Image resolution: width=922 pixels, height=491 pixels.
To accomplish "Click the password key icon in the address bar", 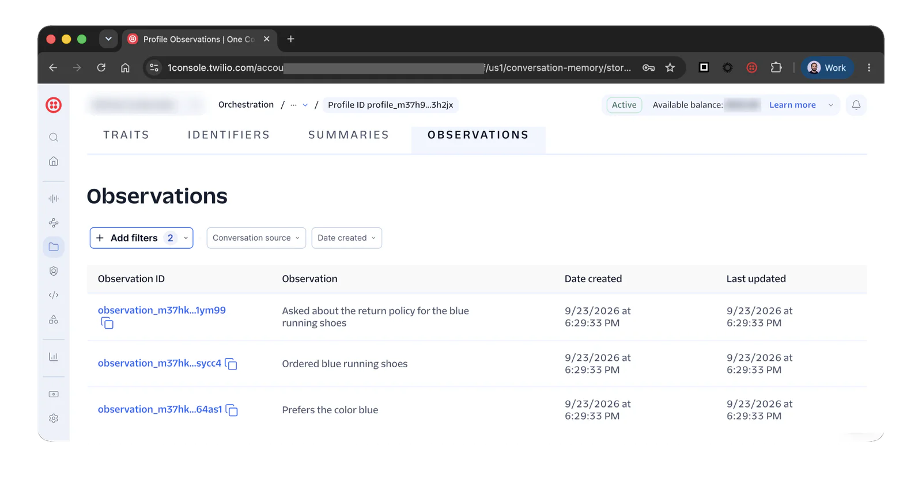I will pos(648,68).
